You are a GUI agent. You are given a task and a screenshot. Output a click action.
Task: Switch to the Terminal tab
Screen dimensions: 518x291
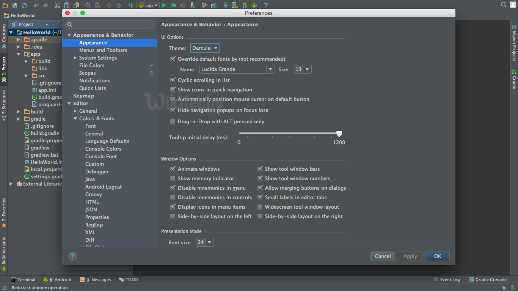[x=23, y=280]
